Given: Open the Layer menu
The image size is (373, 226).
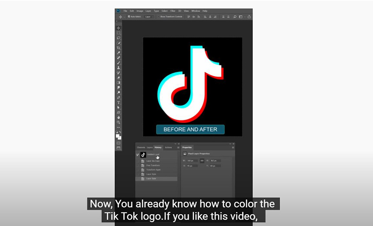Looking at the screenshot, I should tap(148, 11).
